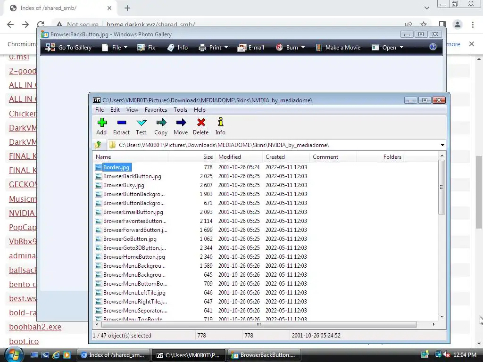The image size is (483, 362).
Task: Expand the Open dropdown in Photo Gallery
Action: point(401,48)
